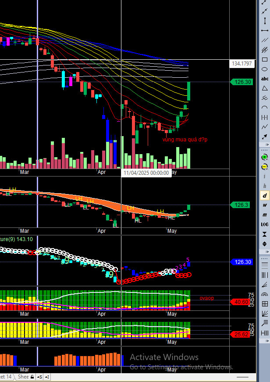Choose the parallel lines channel tool
This screenshot has height=382, width=270.
point(265,40)
